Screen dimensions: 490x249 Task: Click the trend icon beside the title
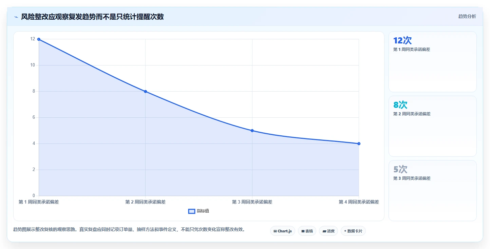[16, 17]
